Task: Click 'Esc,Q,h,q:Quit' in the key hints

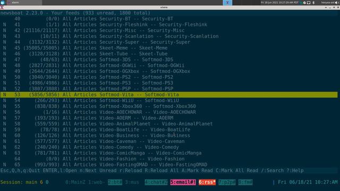Action: [x=20, y=171]
